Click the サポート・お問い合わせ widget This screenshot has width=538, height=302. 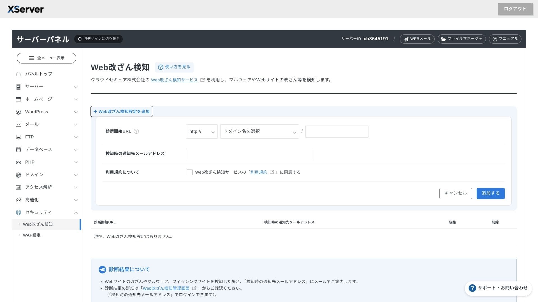click(498, 288)
